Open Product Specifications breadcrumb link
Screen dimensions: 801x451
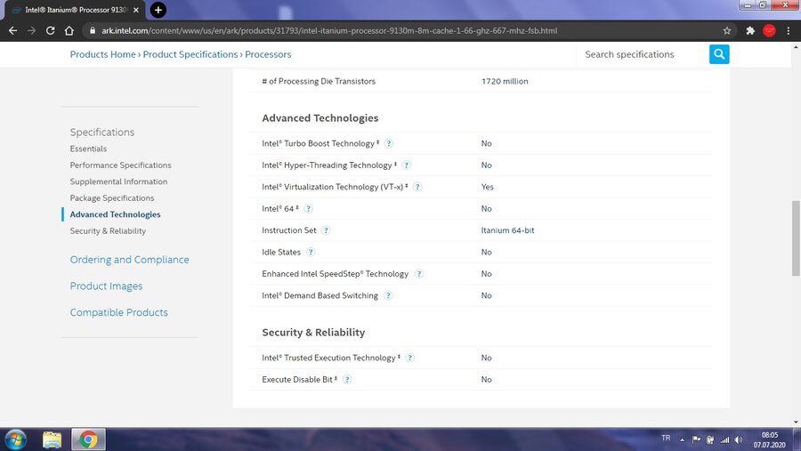[190, 54]
